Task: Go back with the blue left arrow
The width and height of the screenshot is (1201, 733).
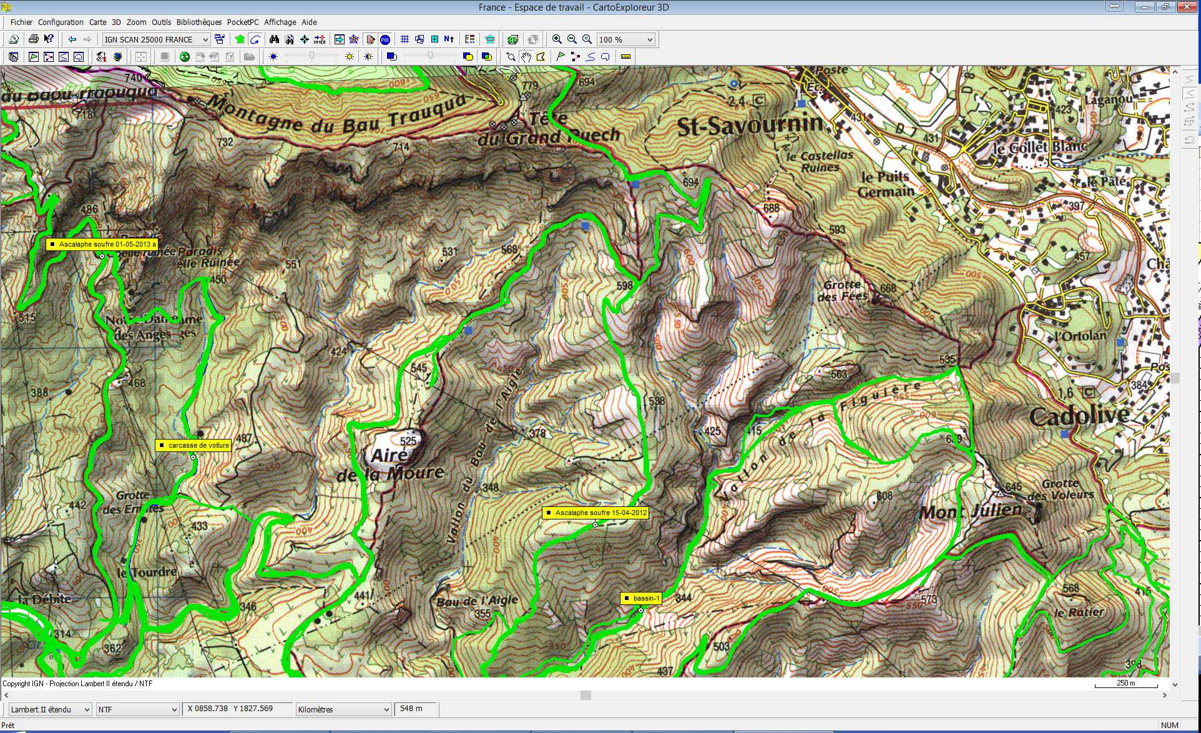Action: 72,39
